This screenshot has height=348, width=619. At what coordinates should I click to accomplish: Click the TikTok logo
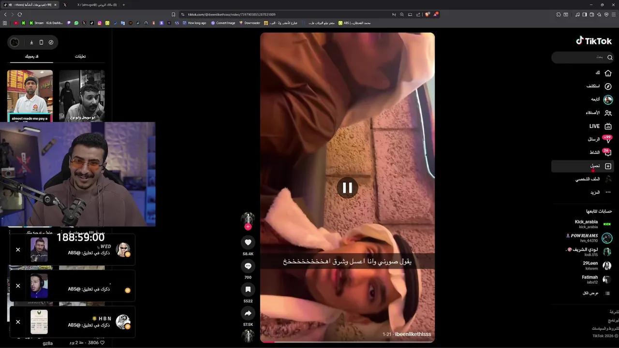(594, 41)
